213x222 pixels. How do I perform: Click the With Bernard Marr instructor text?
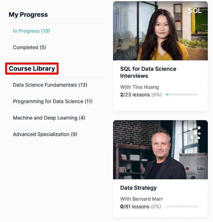coord(142,199)
